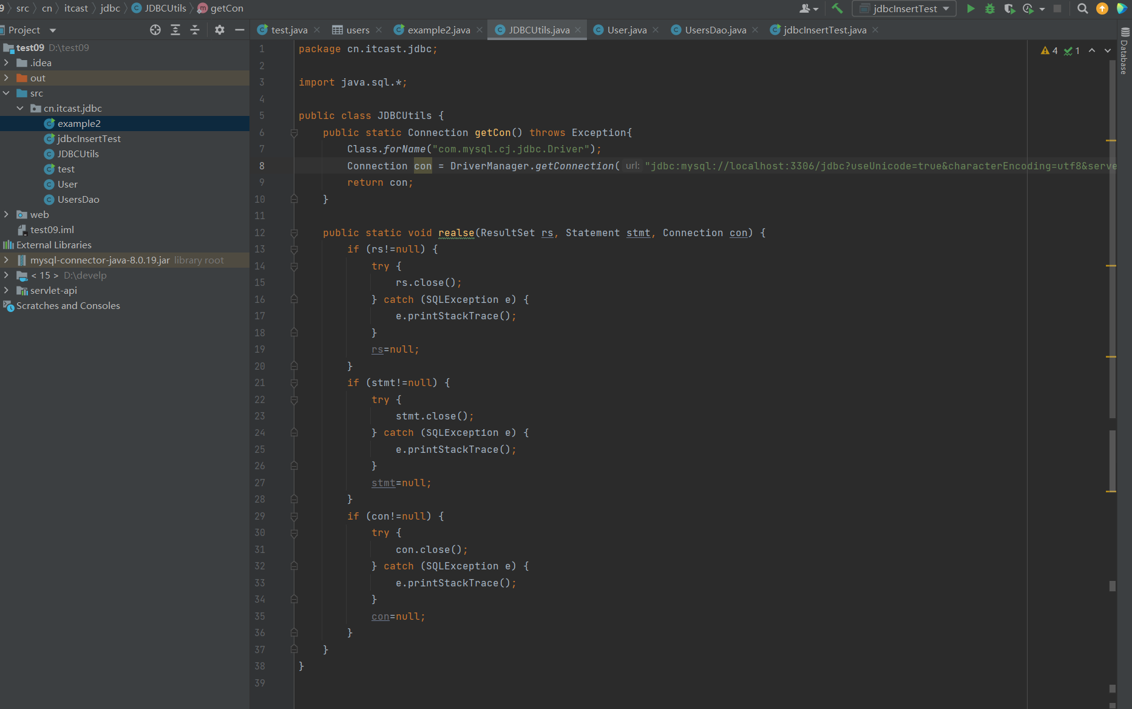Go to next highlighted error arrow
The image size is (1132, 709).
click(x=1108, y=50)
